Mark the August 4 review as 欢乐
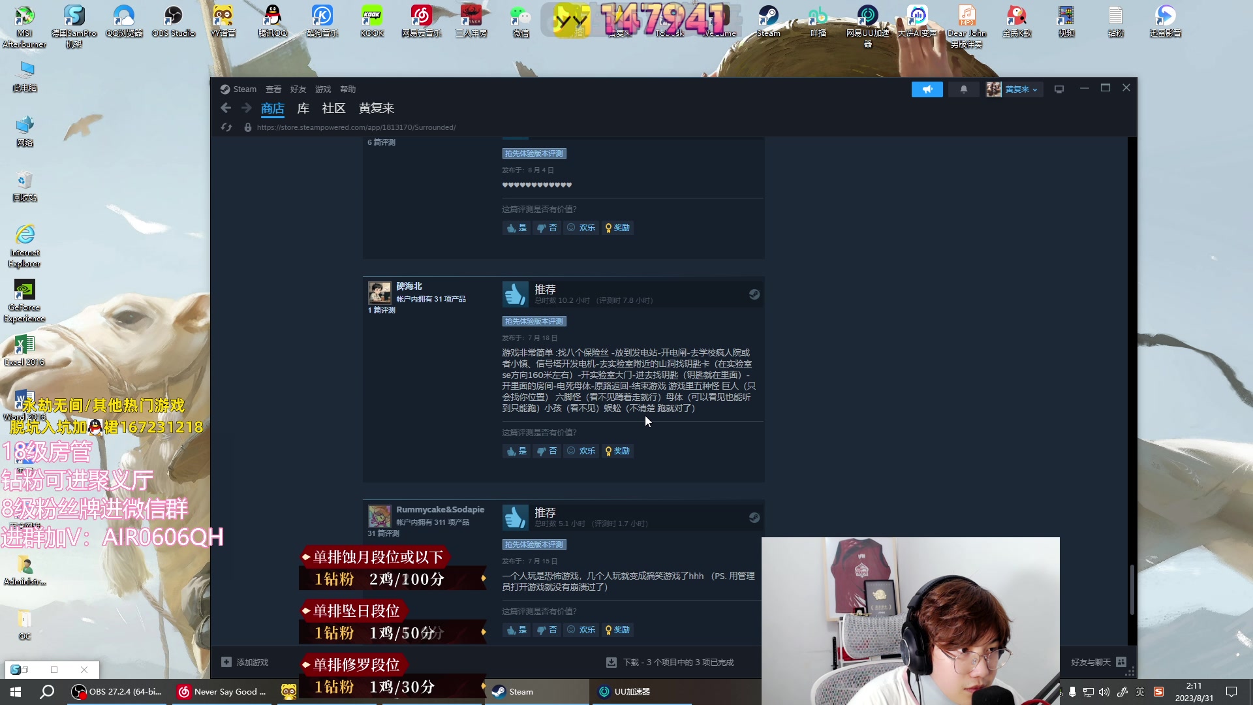Image resolution: width=1253 pixels, height=705 pixels. pyautogui.click(x=581, y=228)
